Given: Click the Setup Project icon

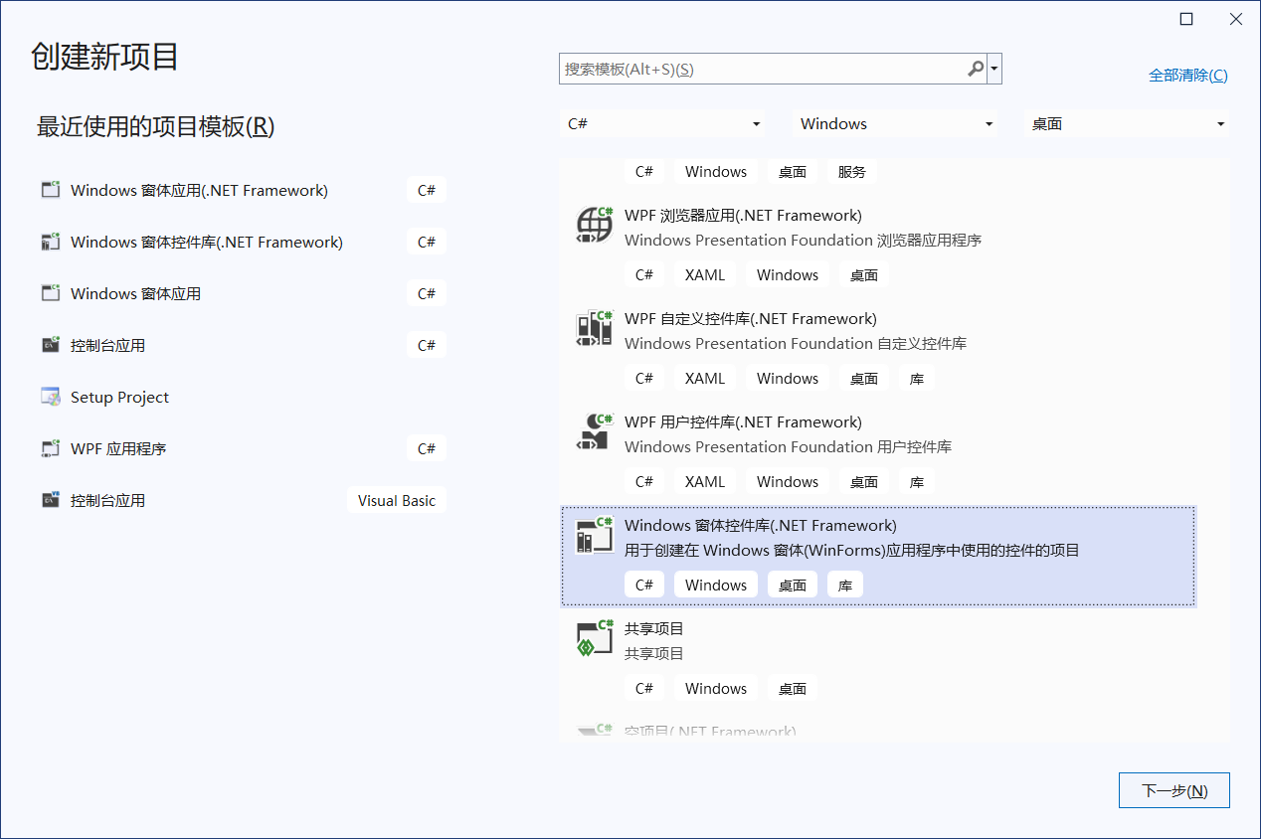Looking at the screenshot, I should tap(51, 397).
